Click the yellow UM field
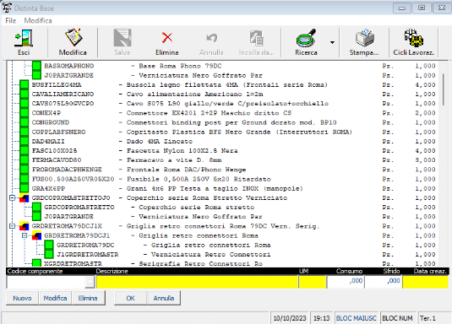 click(x=313, y=282)
